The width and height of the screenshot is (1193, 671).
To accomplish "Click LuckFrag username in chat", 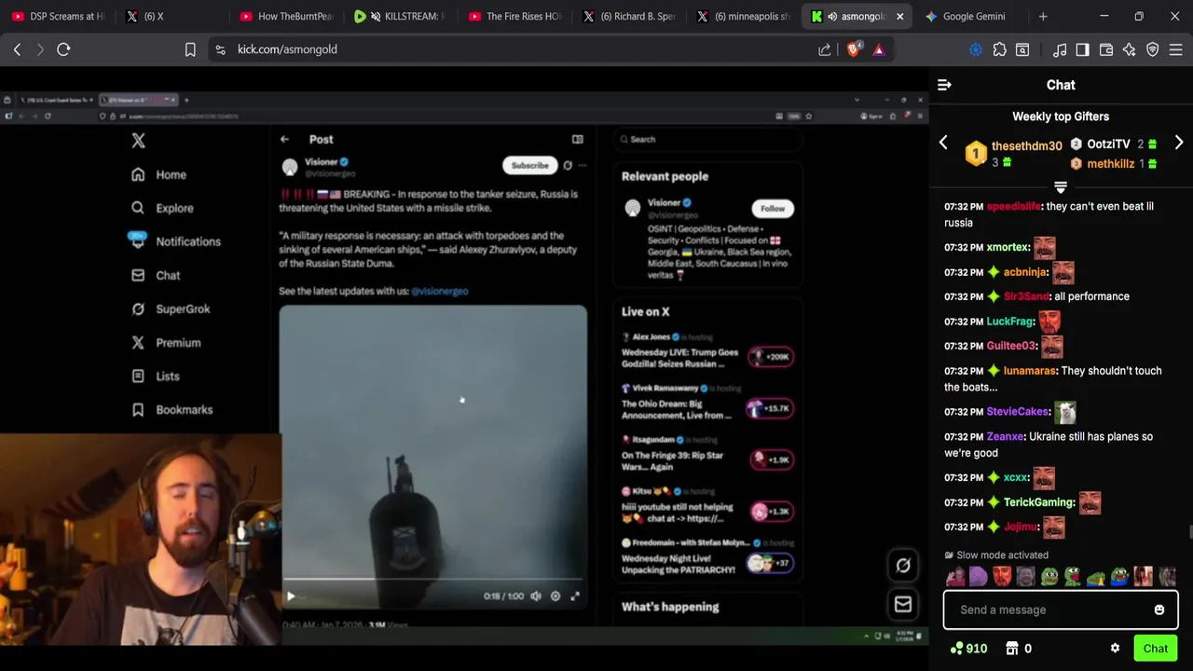I will [1009, 322].
